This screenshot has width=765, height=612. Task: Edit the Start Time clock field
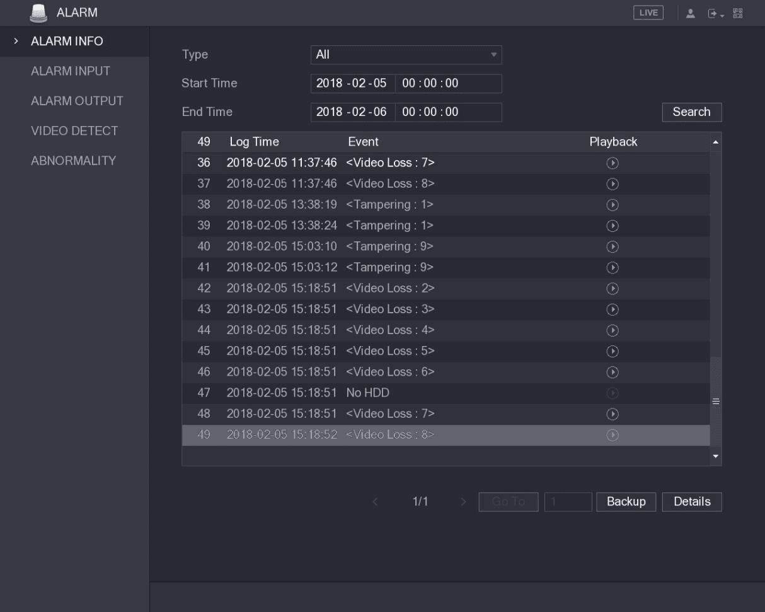[449, 84]
